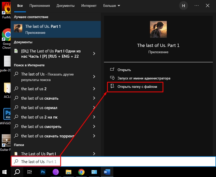Click the taskbar search magnifier icon
216x177 pixels.
click(17, 172)
